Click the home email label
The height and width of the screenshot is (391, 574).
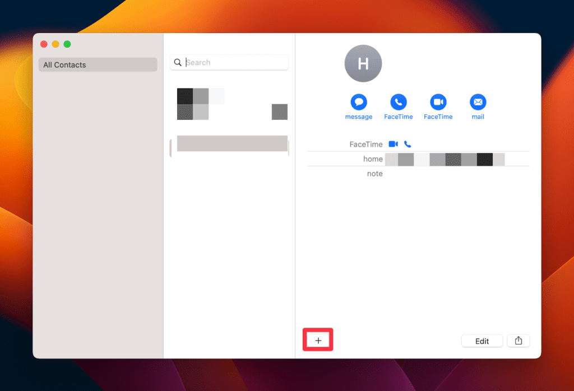tap(373, 159)
